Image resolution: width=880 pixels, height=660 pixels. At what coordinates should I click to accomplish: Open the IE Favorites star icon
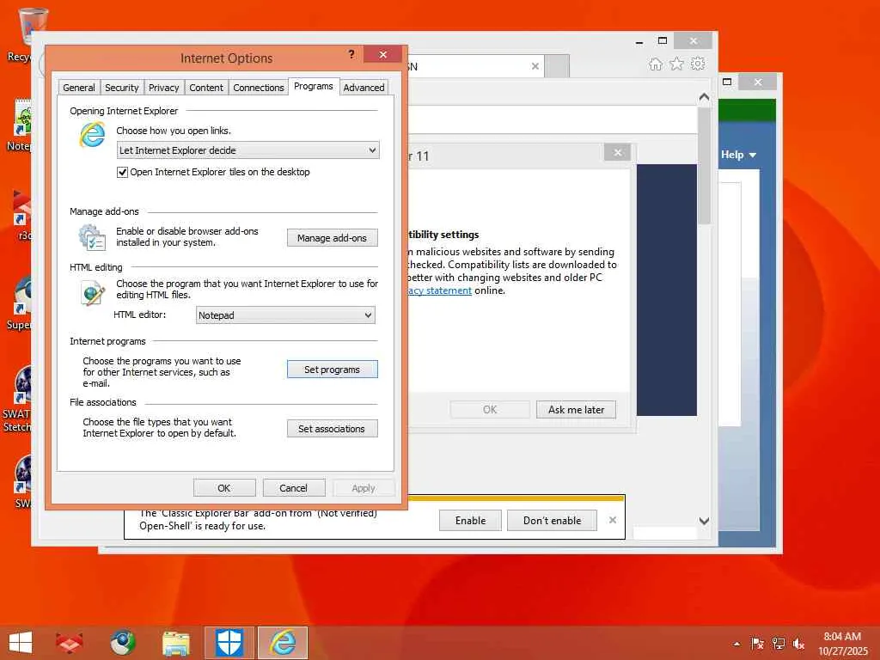(x=677, y=64)
